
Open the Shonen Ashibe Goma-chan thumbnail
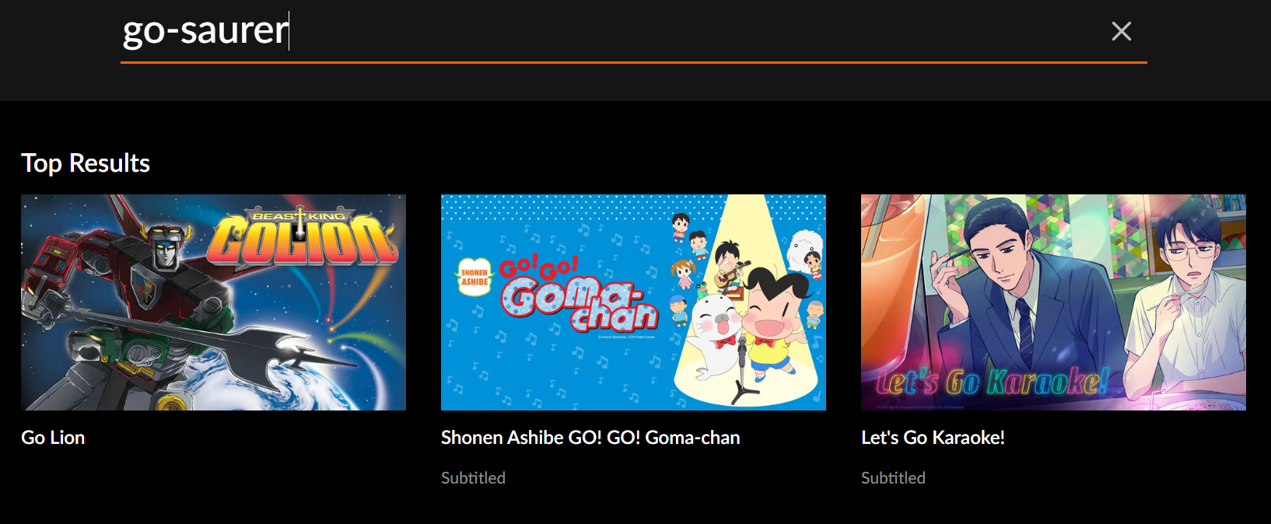(633, 302)
